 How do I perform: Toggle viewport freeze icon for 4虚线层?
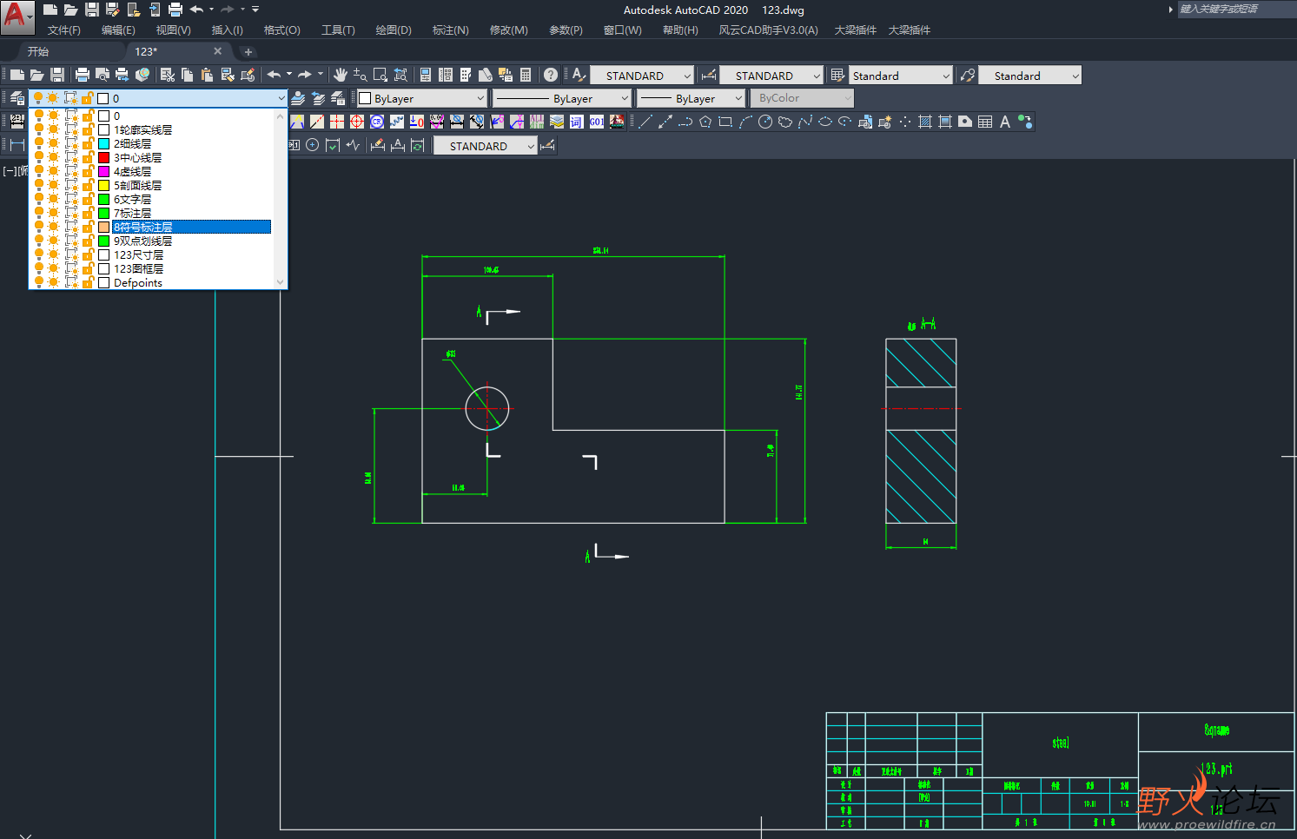pyautogui.click(x=71, y=171)
